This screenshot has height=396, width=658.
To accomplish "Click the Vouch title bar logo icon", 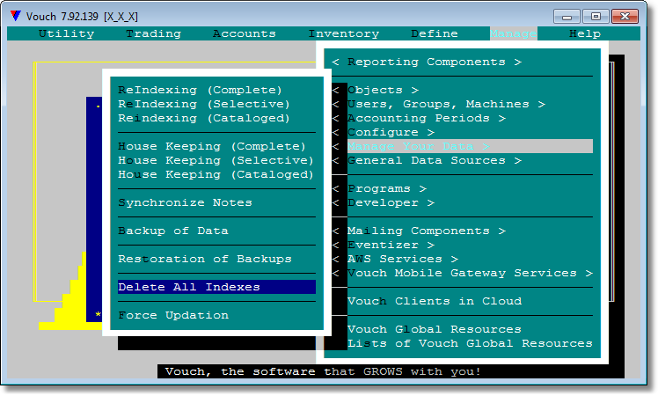I will point(16,16).
